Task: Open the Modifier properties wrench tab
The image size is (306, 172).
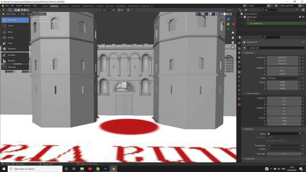Action: [239, 77]
